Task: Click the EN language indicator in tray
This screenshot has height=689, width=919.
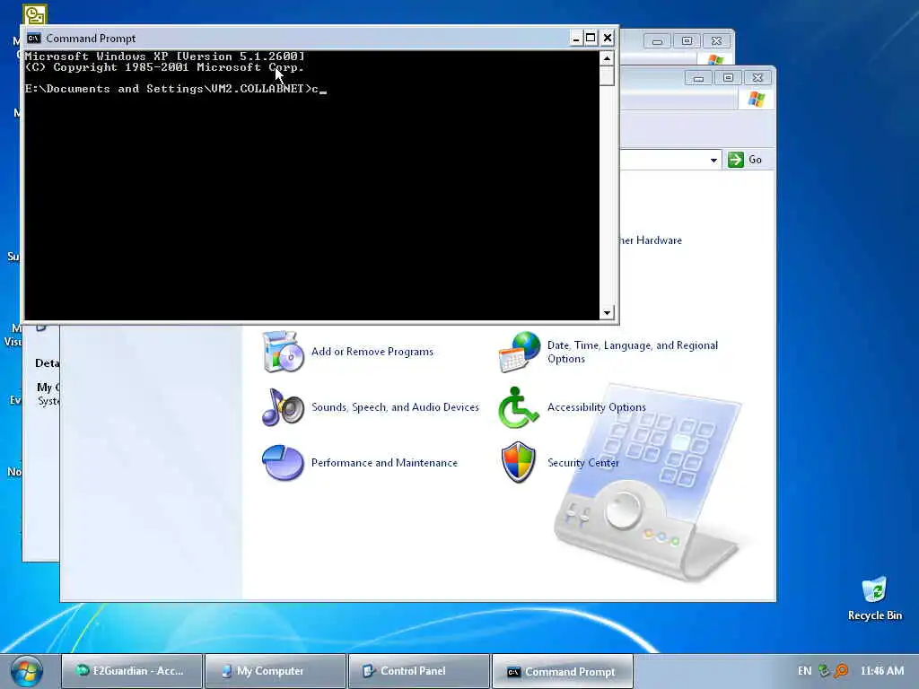Action: 805,671
